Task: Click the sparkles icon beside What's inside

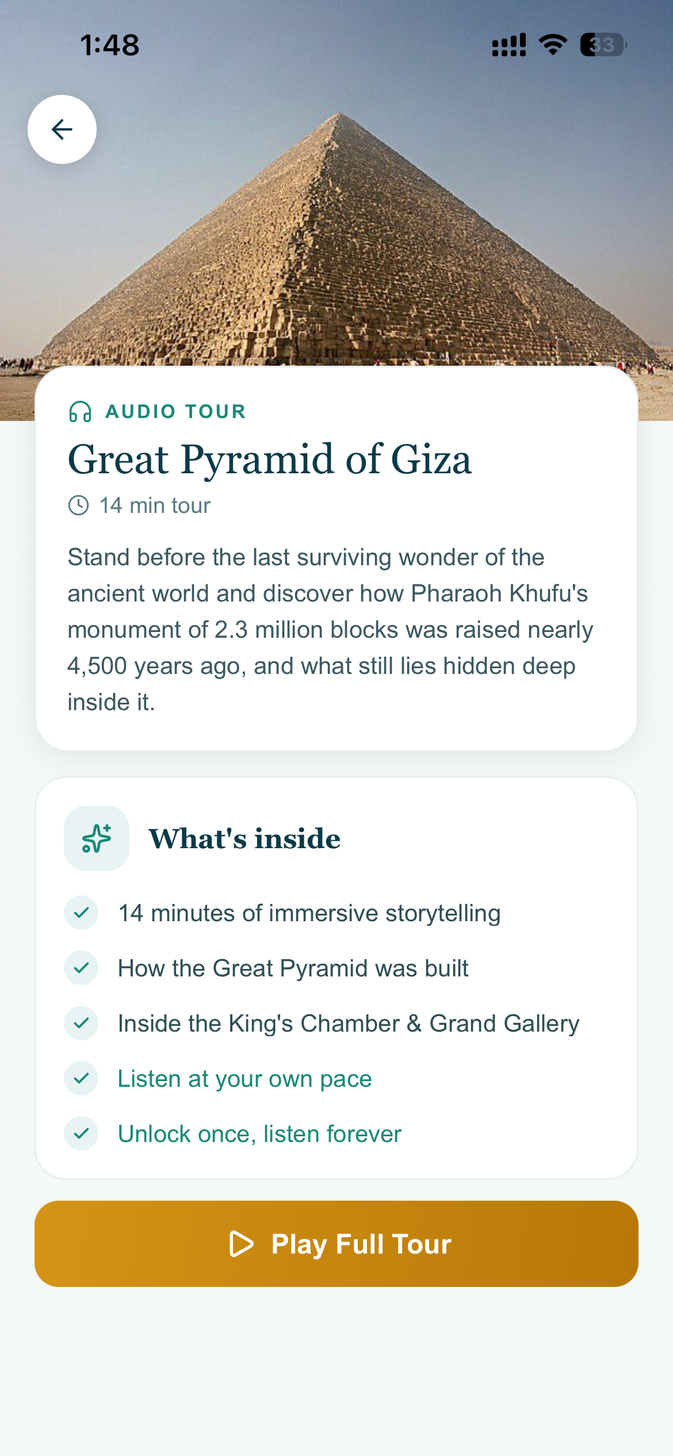Action: coord(97,838)
